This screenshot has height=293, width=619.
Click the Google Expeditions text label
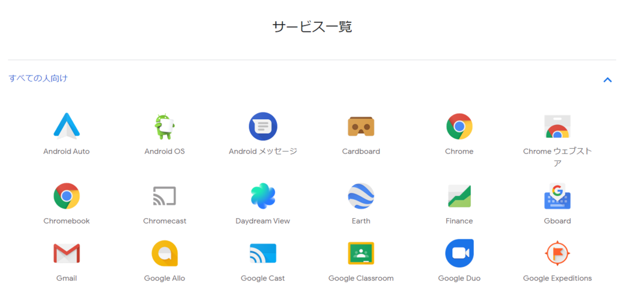tap(557, 279)
